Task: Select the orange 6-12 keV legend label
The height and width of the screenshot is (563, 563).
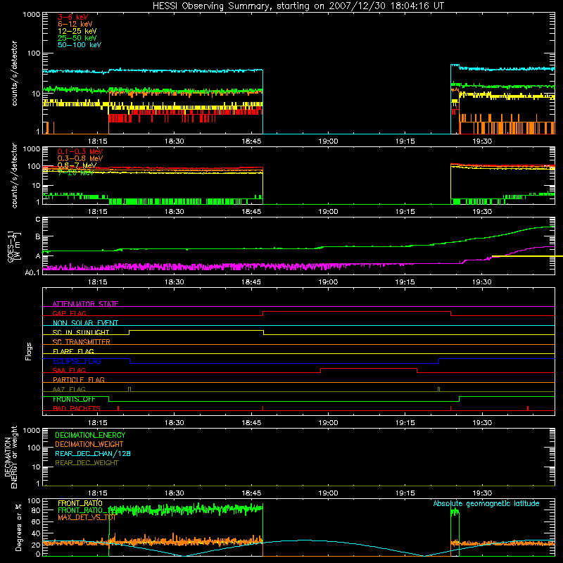Action: tap(75, 24)
